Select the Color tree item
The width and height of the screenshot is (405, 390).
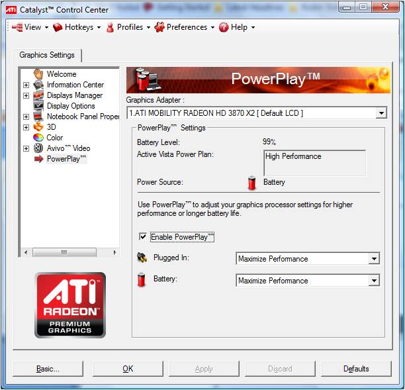tap(54, 138)
